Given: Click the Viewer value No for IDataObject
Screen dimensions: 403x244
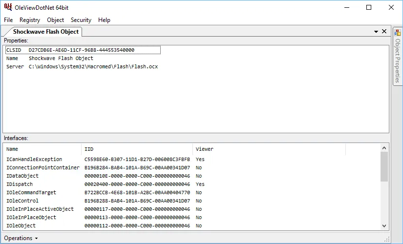Looking at the screenshot, I should [x=199, y=176].
